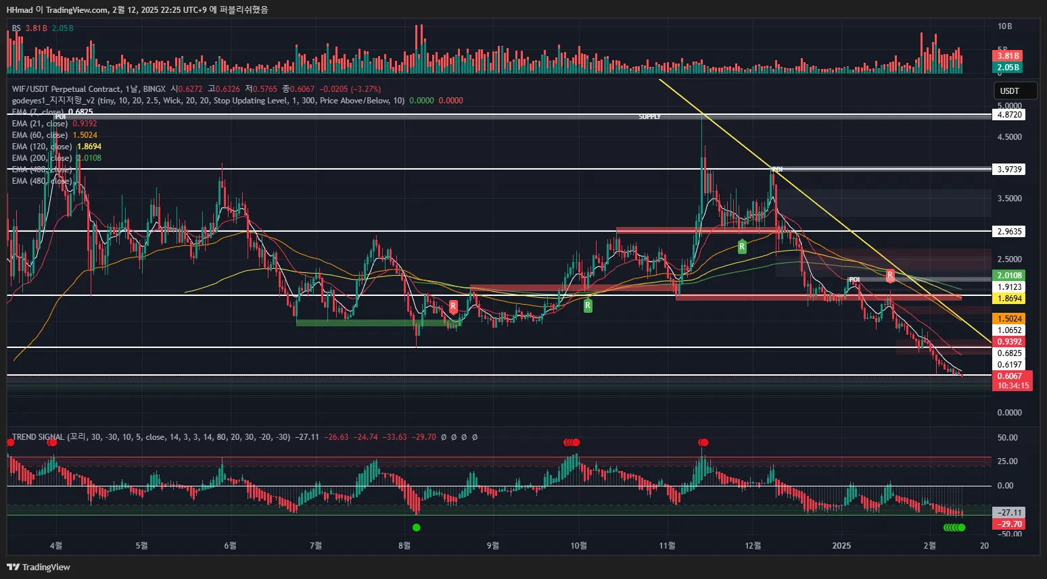Click the POI label next to the 3.9739 level
The height and width of the screenshot is (579, 1047).
point(777,170)
